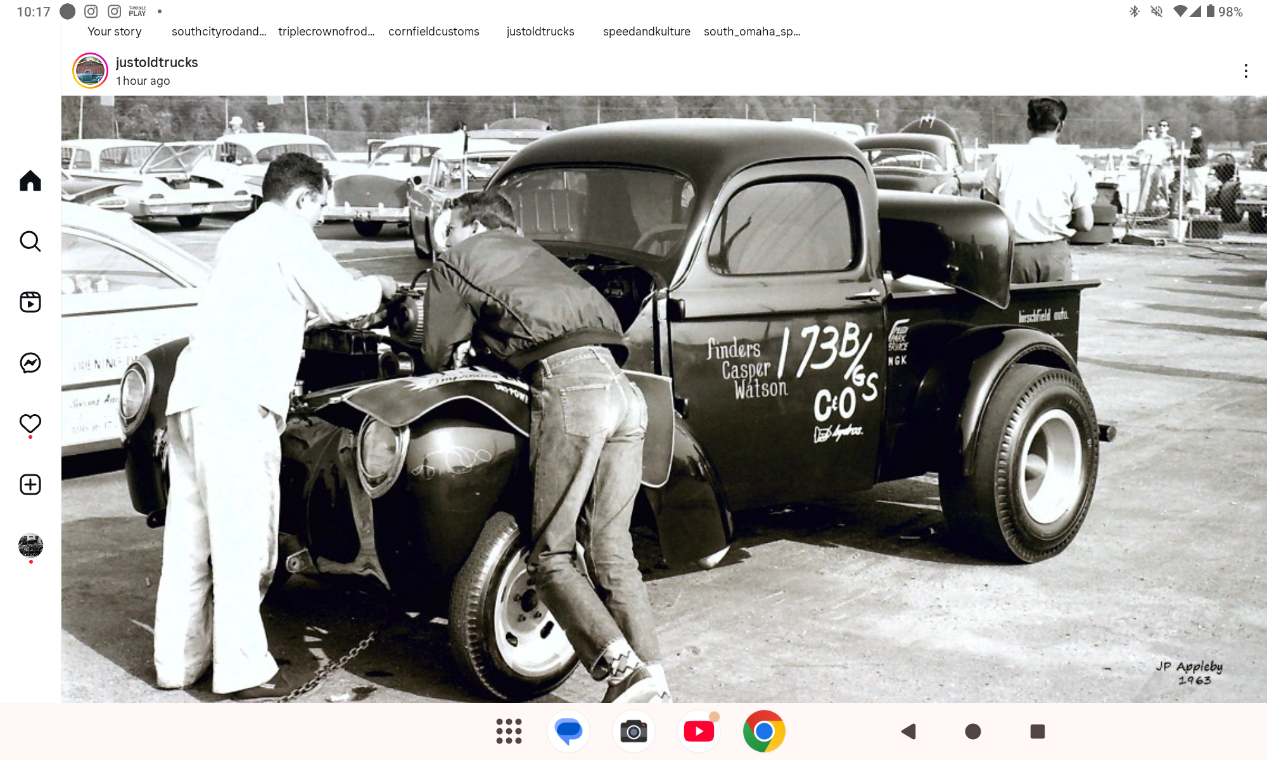Open justoldtrucks profile picture story ring
Image resolution: width=1267 pixels, height=760 pixels.
coord(90,71)
